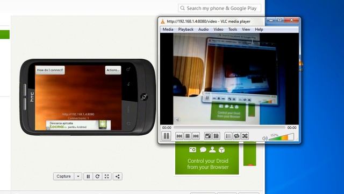Viewport: 344px width, 194px height.
Task: Click the remaining time label in VLC
Action: [292, 128]
